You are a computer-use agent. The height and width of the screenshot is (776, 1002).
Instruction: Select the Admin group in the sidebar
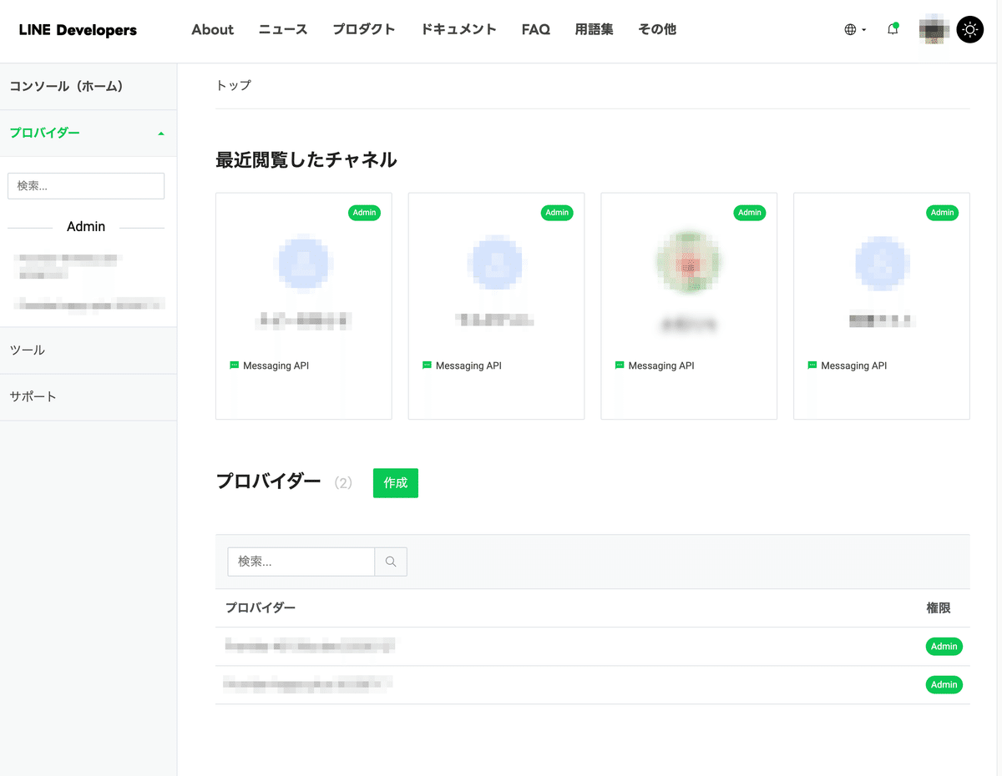coord(86,226)
